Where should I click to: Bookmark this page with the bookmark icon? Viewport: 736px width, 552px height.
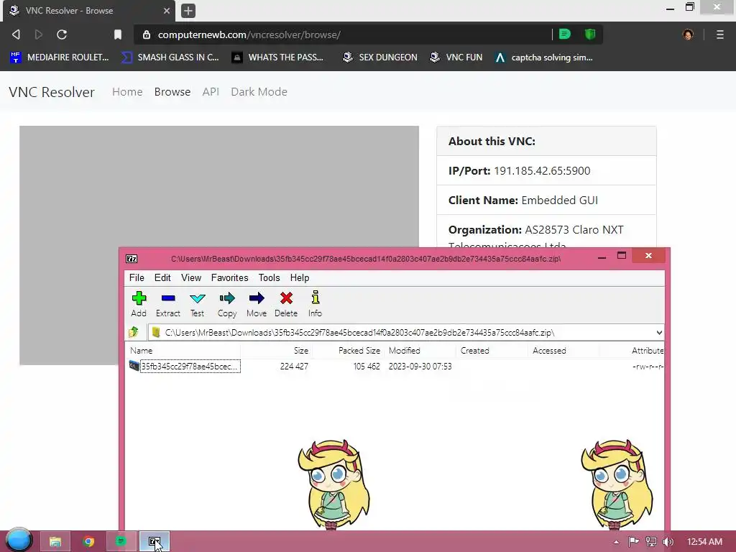pyautogui.click(x=118, y=34)
